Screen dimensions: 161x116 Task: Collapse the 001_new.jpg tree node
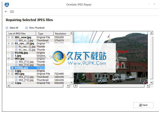pos(9,37)
